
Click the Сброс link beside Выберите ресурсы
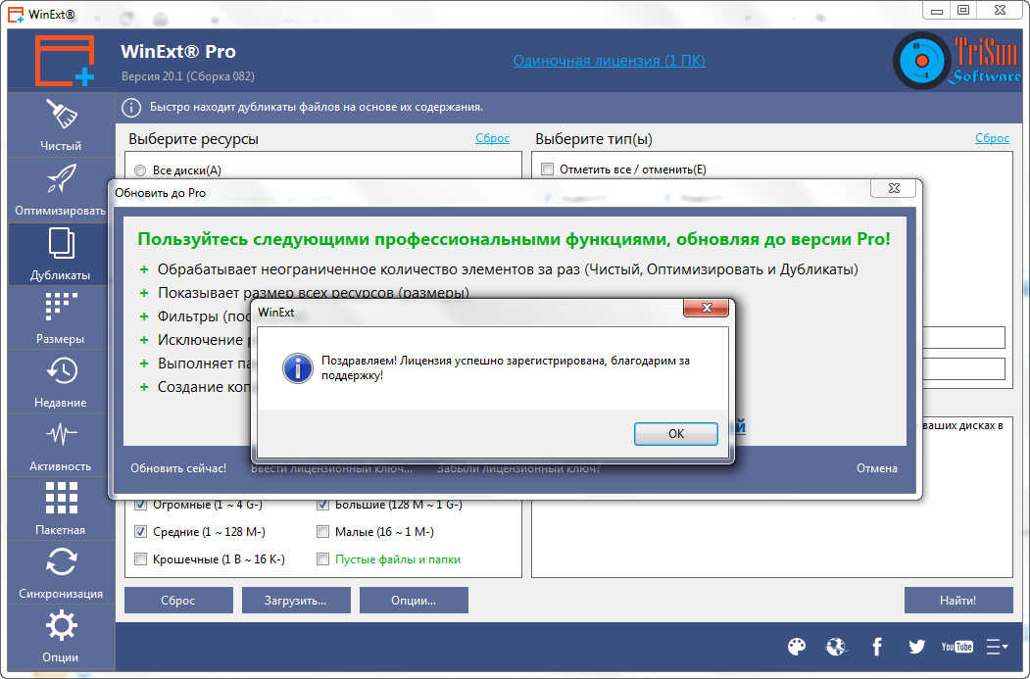(x=493, y=138)
